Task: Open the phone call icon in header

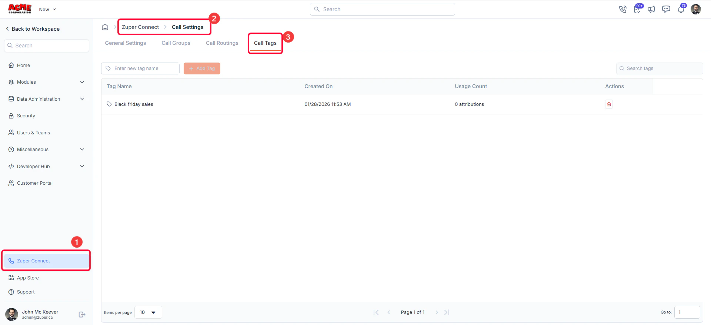Action: 622,9
